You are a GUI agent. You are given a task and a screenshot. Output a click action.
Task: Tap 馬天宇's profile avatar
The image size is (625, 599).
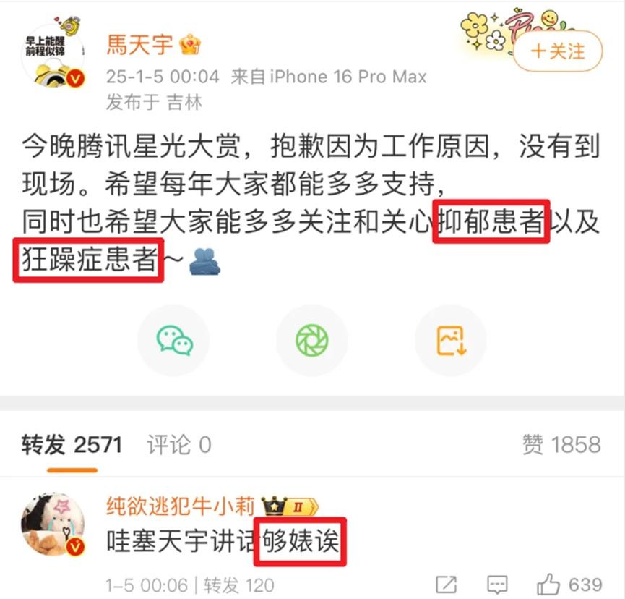pyautogui.click(x=53, y=55)
